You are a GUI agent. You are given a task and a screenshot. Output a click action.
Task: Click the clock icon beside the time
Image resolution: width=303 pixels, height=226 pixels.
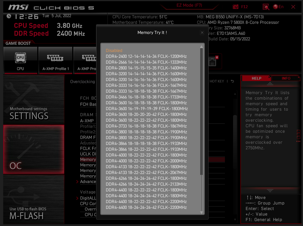(9, 16)
